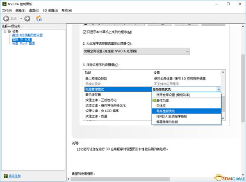Click the 功能 column header

pos(118,73)
